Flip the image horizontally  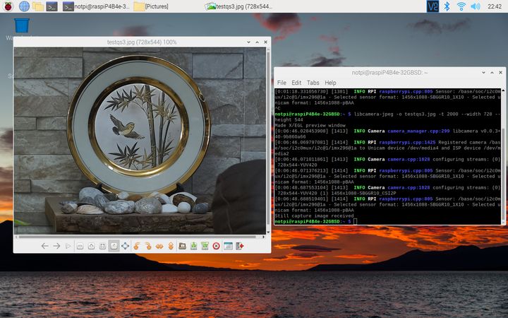coord(159,247)
